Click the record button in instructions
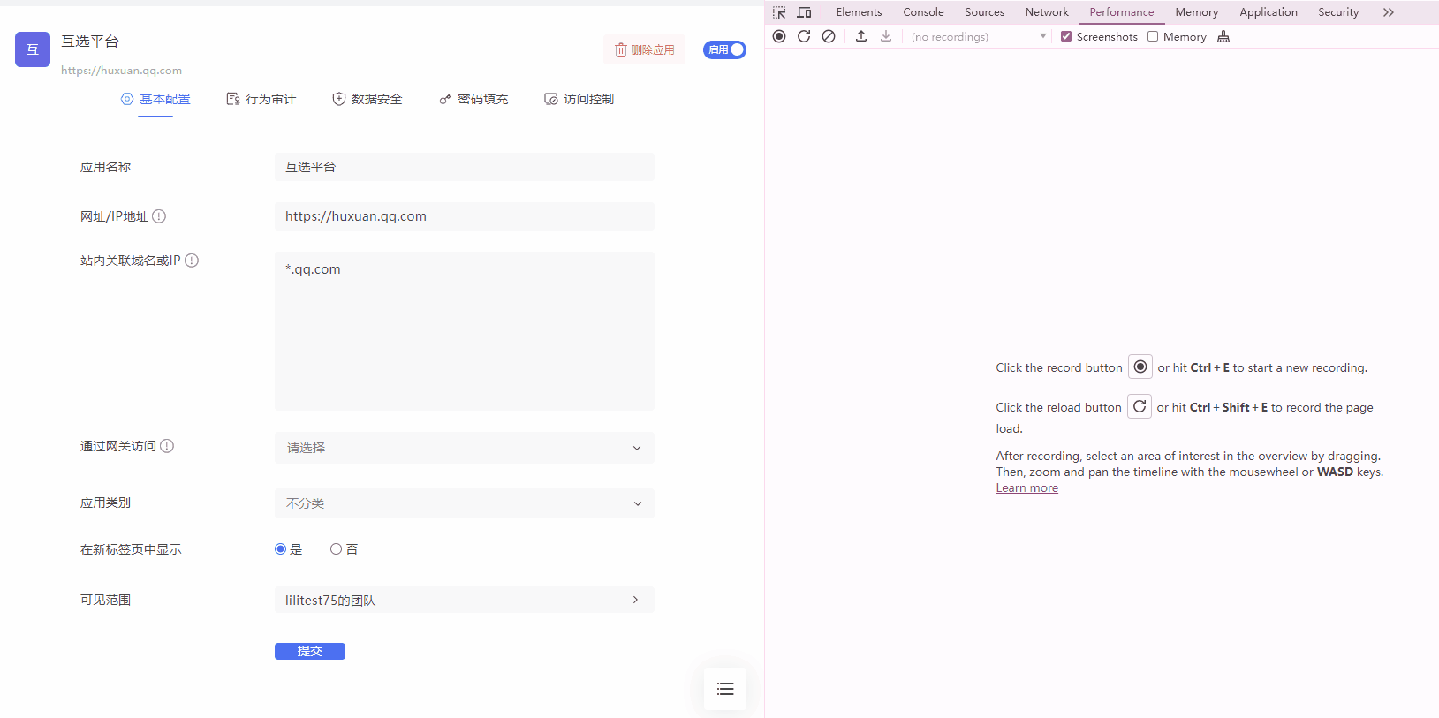Screen dimensions: 1439x718 pyautogui.click(x=1140, y=367)
